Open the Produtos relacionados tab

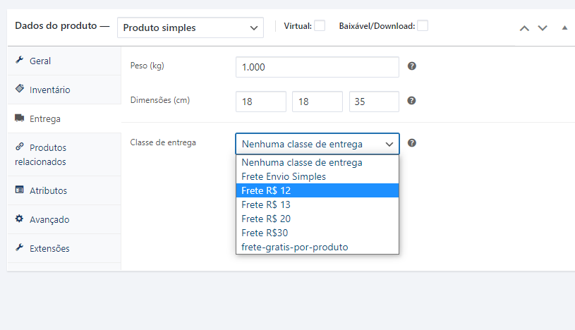(64, 154)
